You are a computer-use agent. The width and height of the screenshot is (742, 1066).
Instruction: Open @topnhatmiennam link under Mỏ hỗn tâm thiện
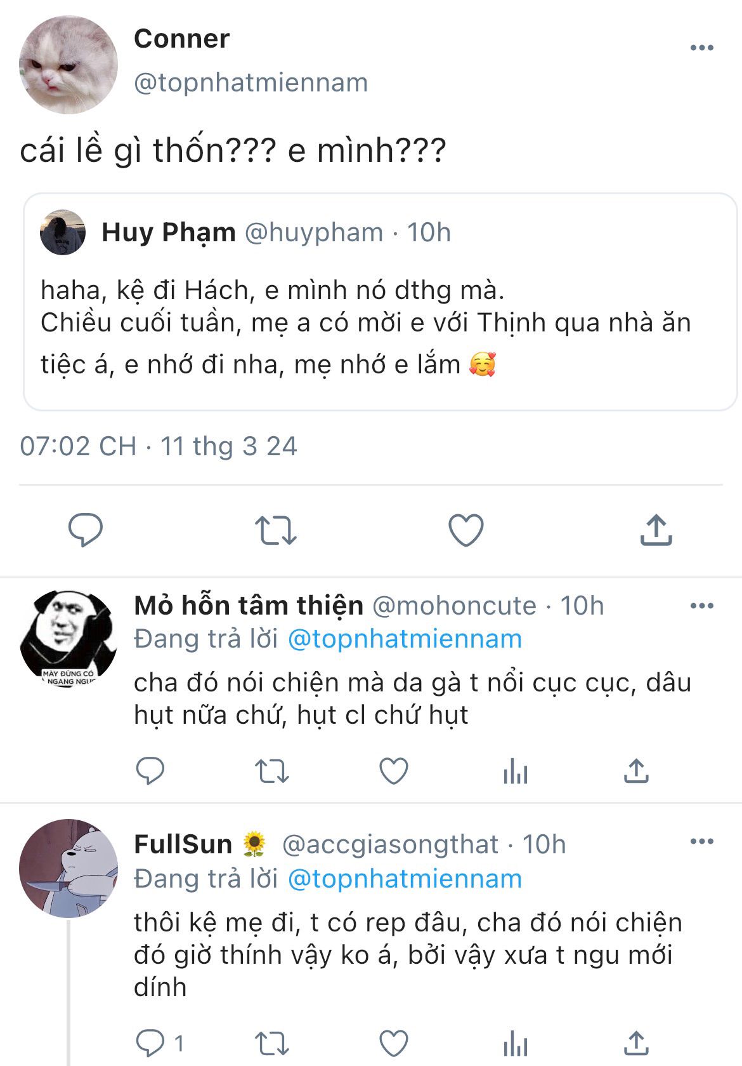(405, 639)
